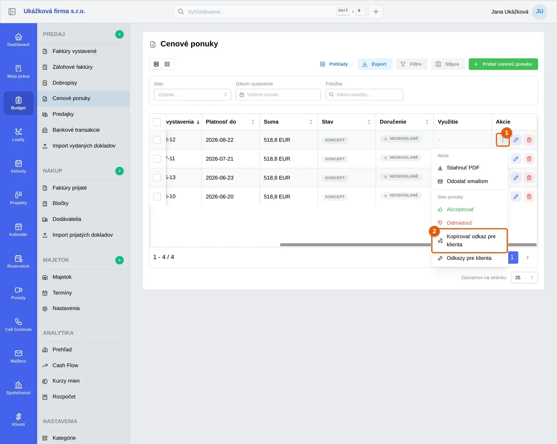Open the Stĺpce column settings

[448, 64]
